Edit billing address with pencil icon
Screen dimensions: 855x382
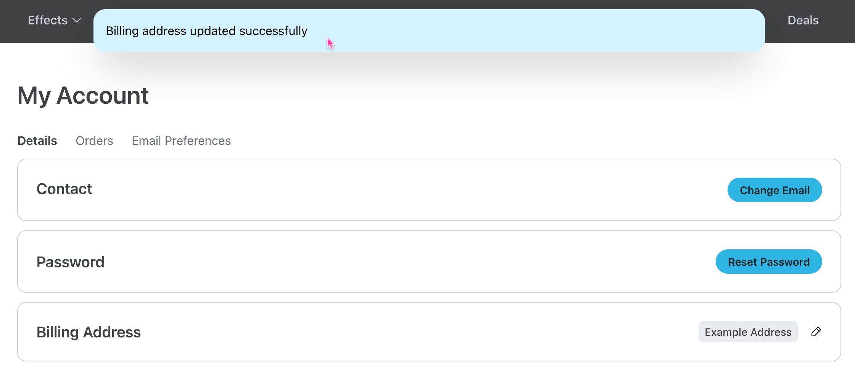pyautogui.click(x=816, y=332)
